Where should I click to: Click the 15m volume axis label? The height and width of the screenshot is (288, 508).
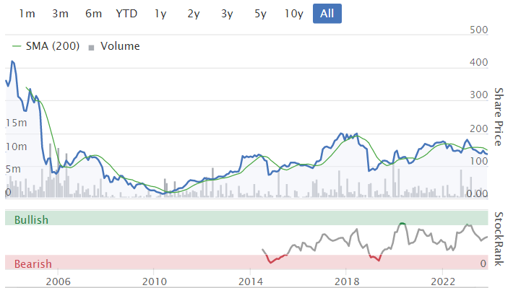point(16,123)
